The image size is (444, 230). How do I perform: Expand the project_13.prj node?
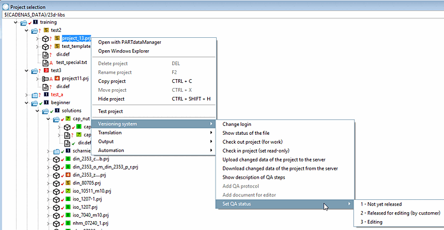[37, 38]
